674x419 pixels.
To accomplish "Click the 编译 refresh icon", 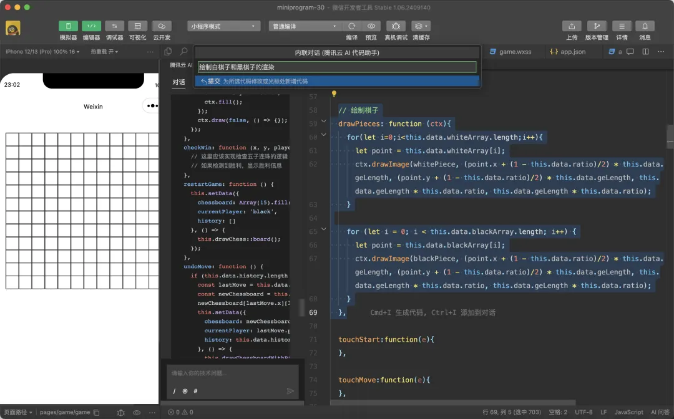I will click(352, 26).
